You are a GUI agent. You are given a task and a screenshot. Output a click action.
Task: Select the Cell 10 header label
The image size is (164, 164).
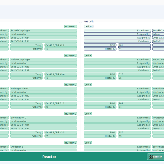[x=89, y=27]
